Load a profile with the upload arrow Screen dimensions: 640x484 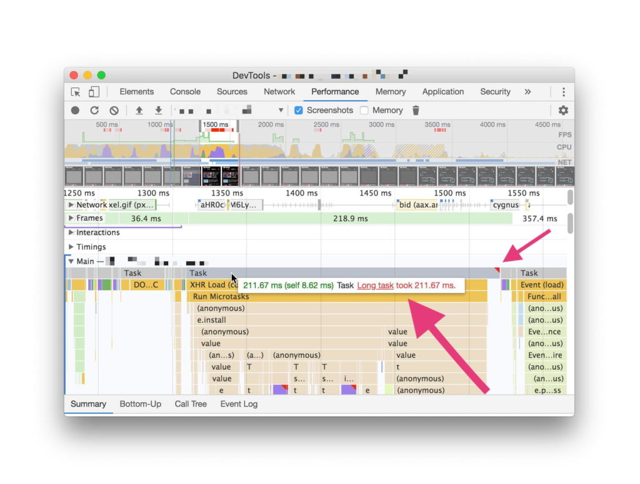tap(139, 111)
